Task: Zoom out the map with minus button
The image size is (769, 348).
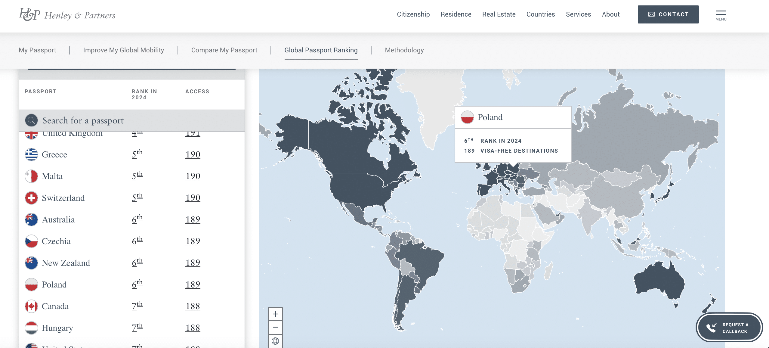Action: coord(275,328)
